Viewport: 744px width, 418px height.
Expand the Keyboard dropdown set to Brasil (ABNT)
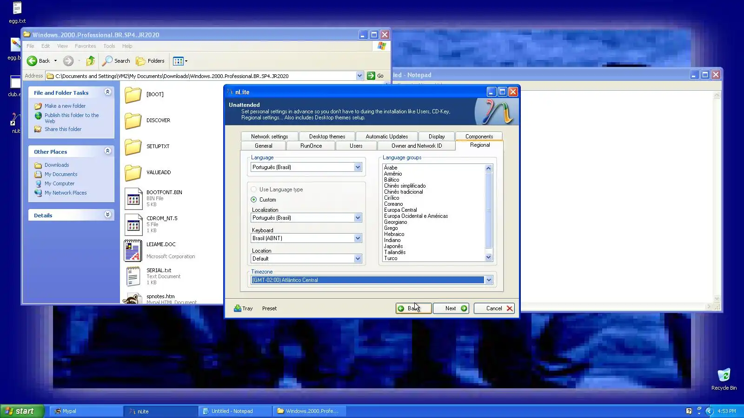click(x=358, y=238)
